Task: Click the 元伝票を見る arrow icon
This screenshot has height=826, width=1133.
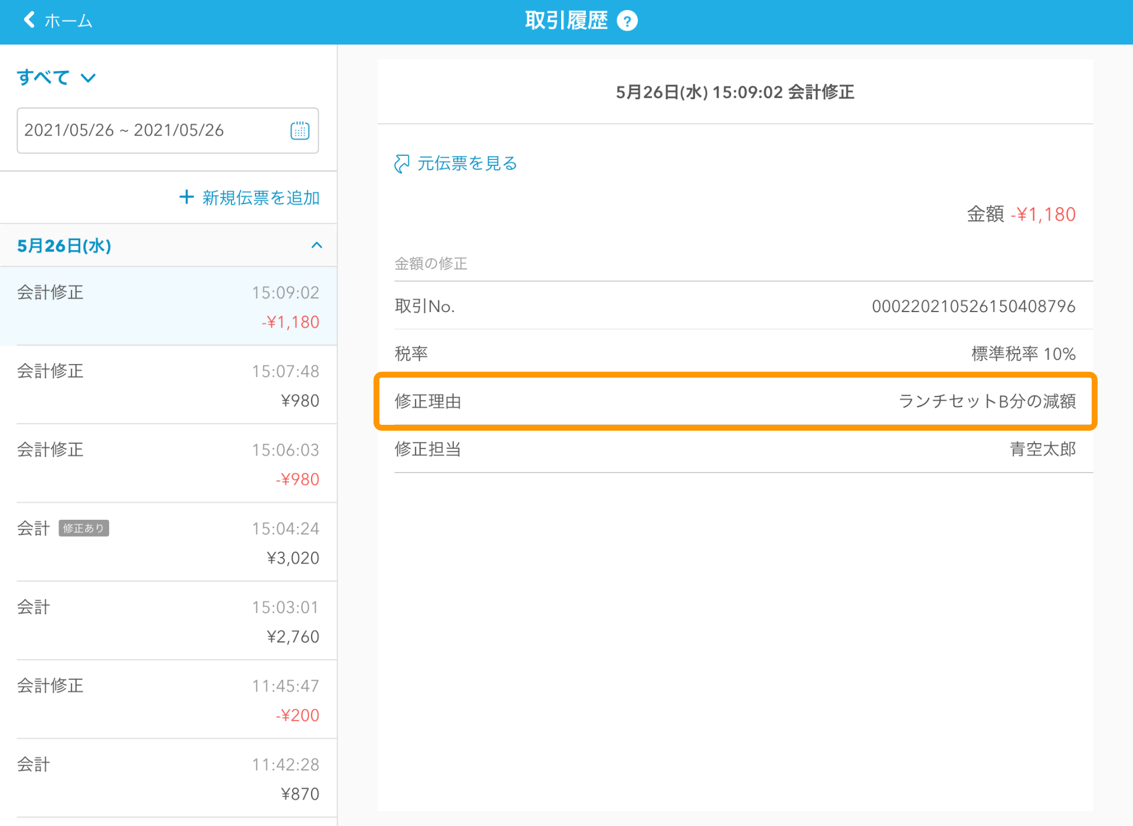Action: 402,163
